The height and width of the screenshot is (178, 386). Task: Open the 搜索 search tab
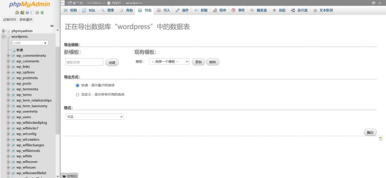[x=107, y=10]
